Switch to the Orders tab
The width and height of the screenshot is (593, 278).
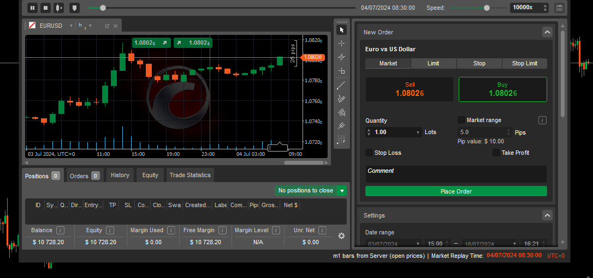point(85,176)
